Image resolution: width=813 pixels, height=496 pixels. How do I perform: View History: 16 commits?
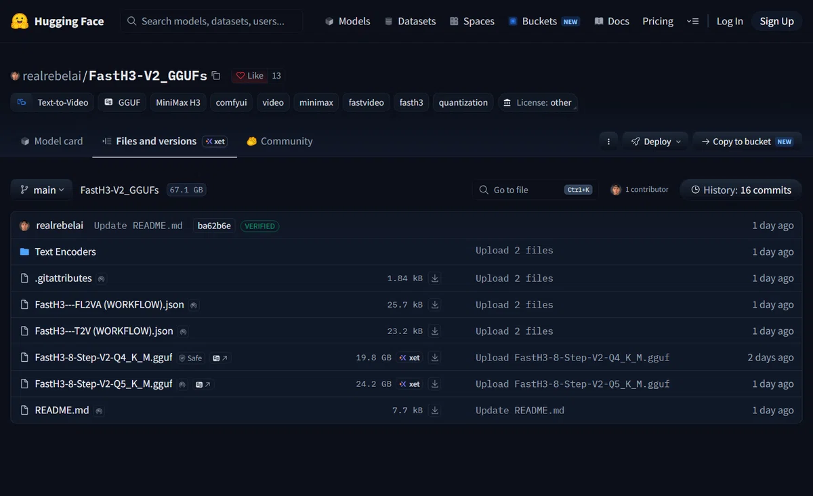pyautogui.click(x=741, y=190)
